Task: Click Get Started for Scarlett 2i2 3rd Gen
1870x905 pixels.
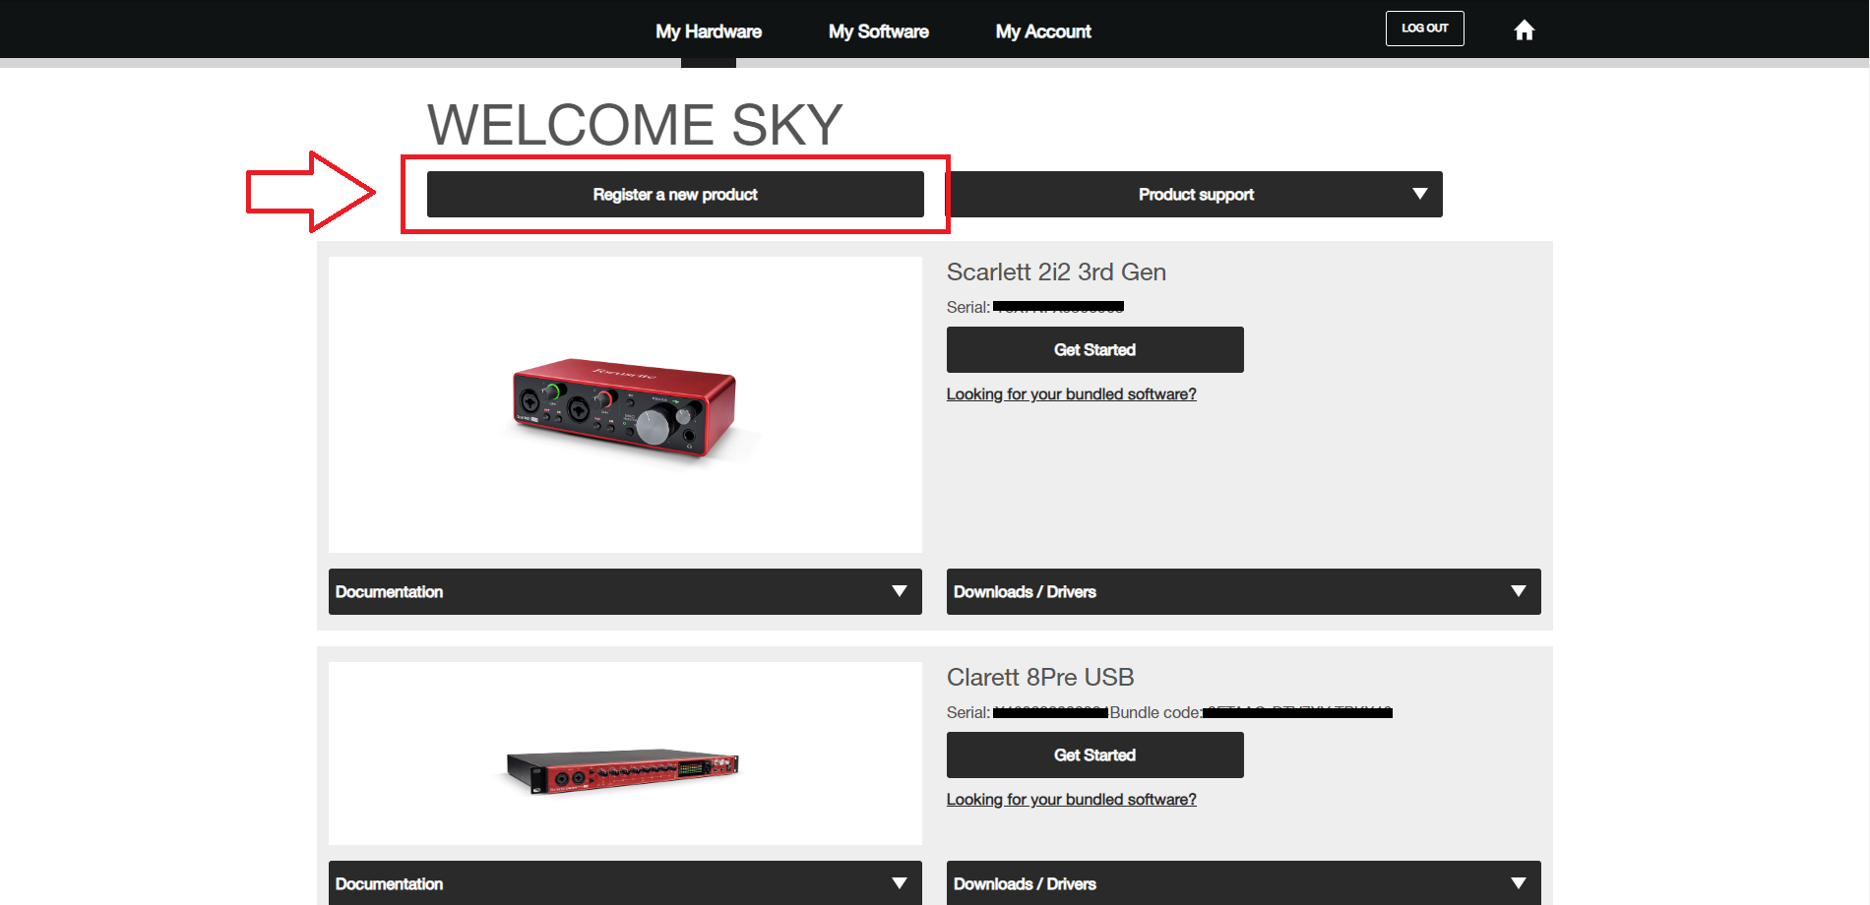Action: 1095,350
